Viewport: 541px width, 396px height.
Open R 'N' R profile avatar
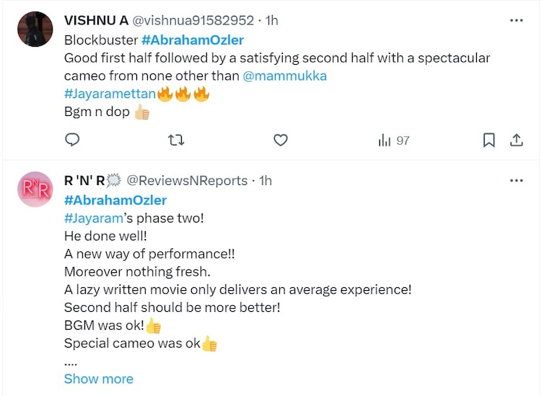point(35,189)
